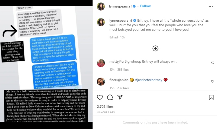Show the 381 likes on mattyj4u's comment
This screenshot has height=129, width=217.
(123, 70)
